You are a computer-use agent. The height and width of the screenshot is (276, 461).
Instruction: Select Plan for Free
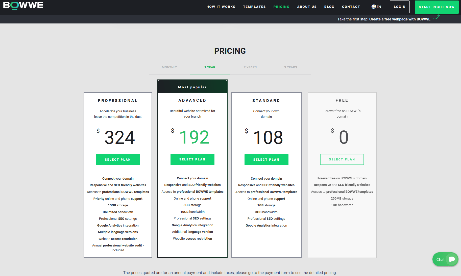click(342, 159)
